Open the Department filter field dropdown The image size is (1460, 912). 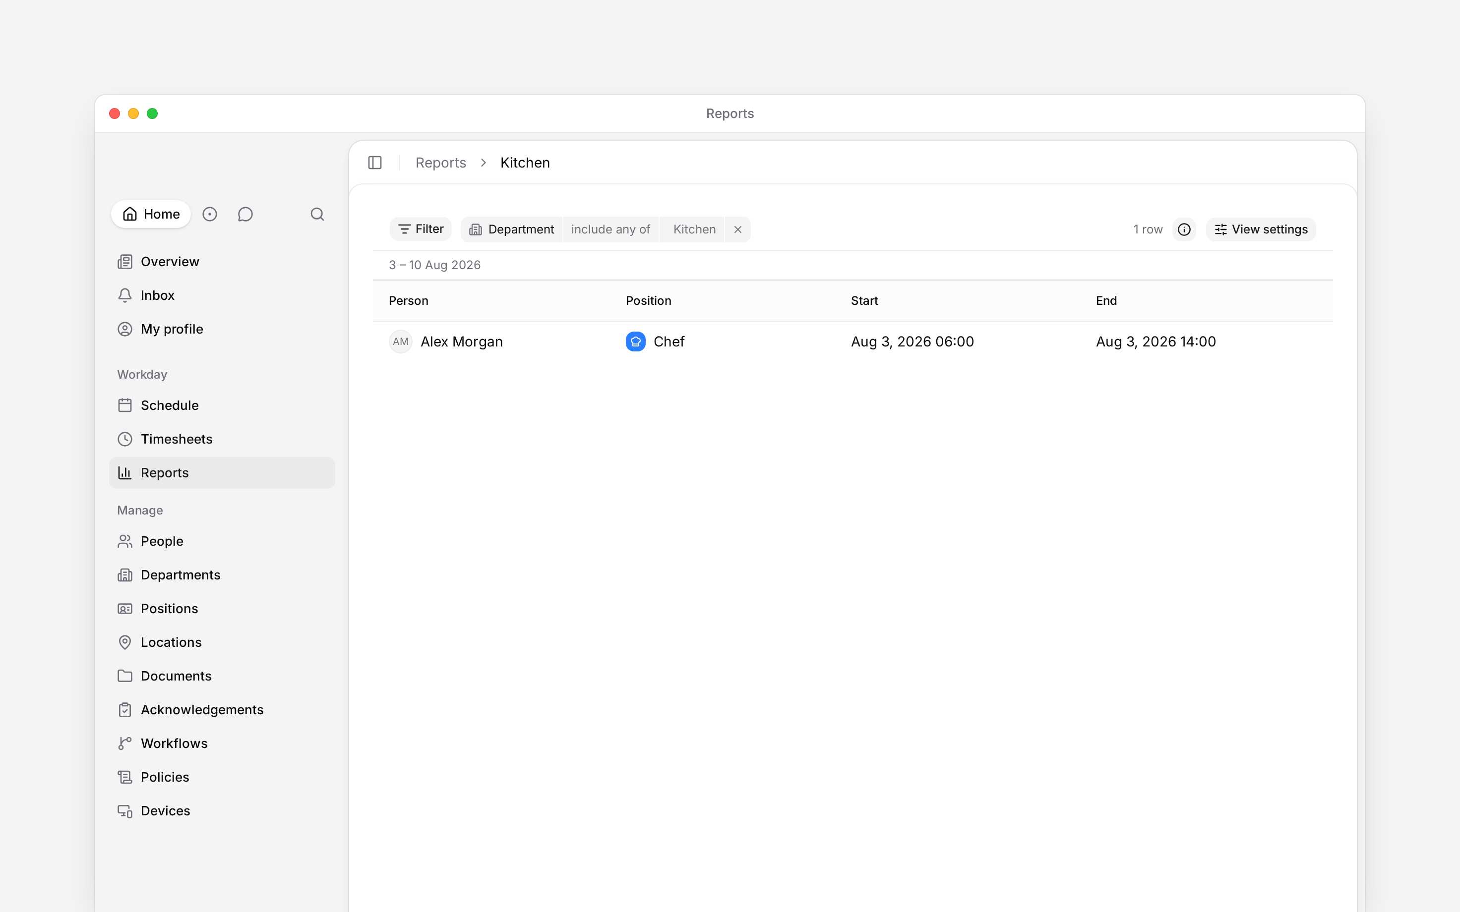click(x=512, y=229)
